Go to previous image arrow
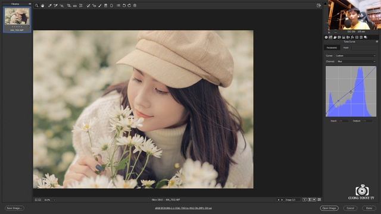Screen dimensions: 381x214 point(279,200)
